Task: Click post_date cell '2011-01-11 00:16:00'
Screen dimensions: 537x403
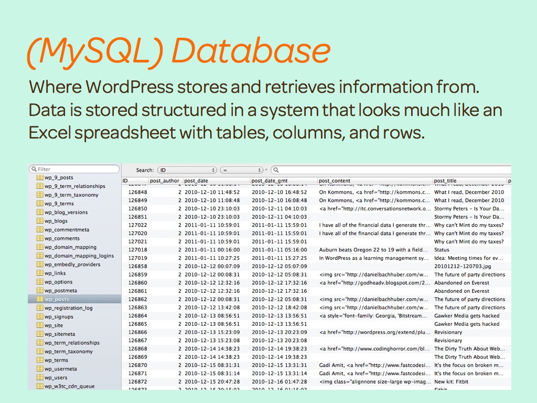Action: click(x=212, y=250)
